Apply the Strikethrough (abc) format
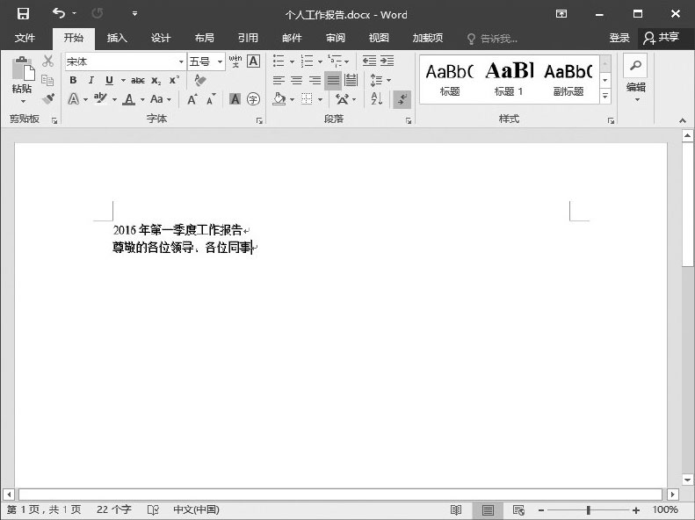The height and width of the screenshot is (520, 695). click(x=138, y=80)
